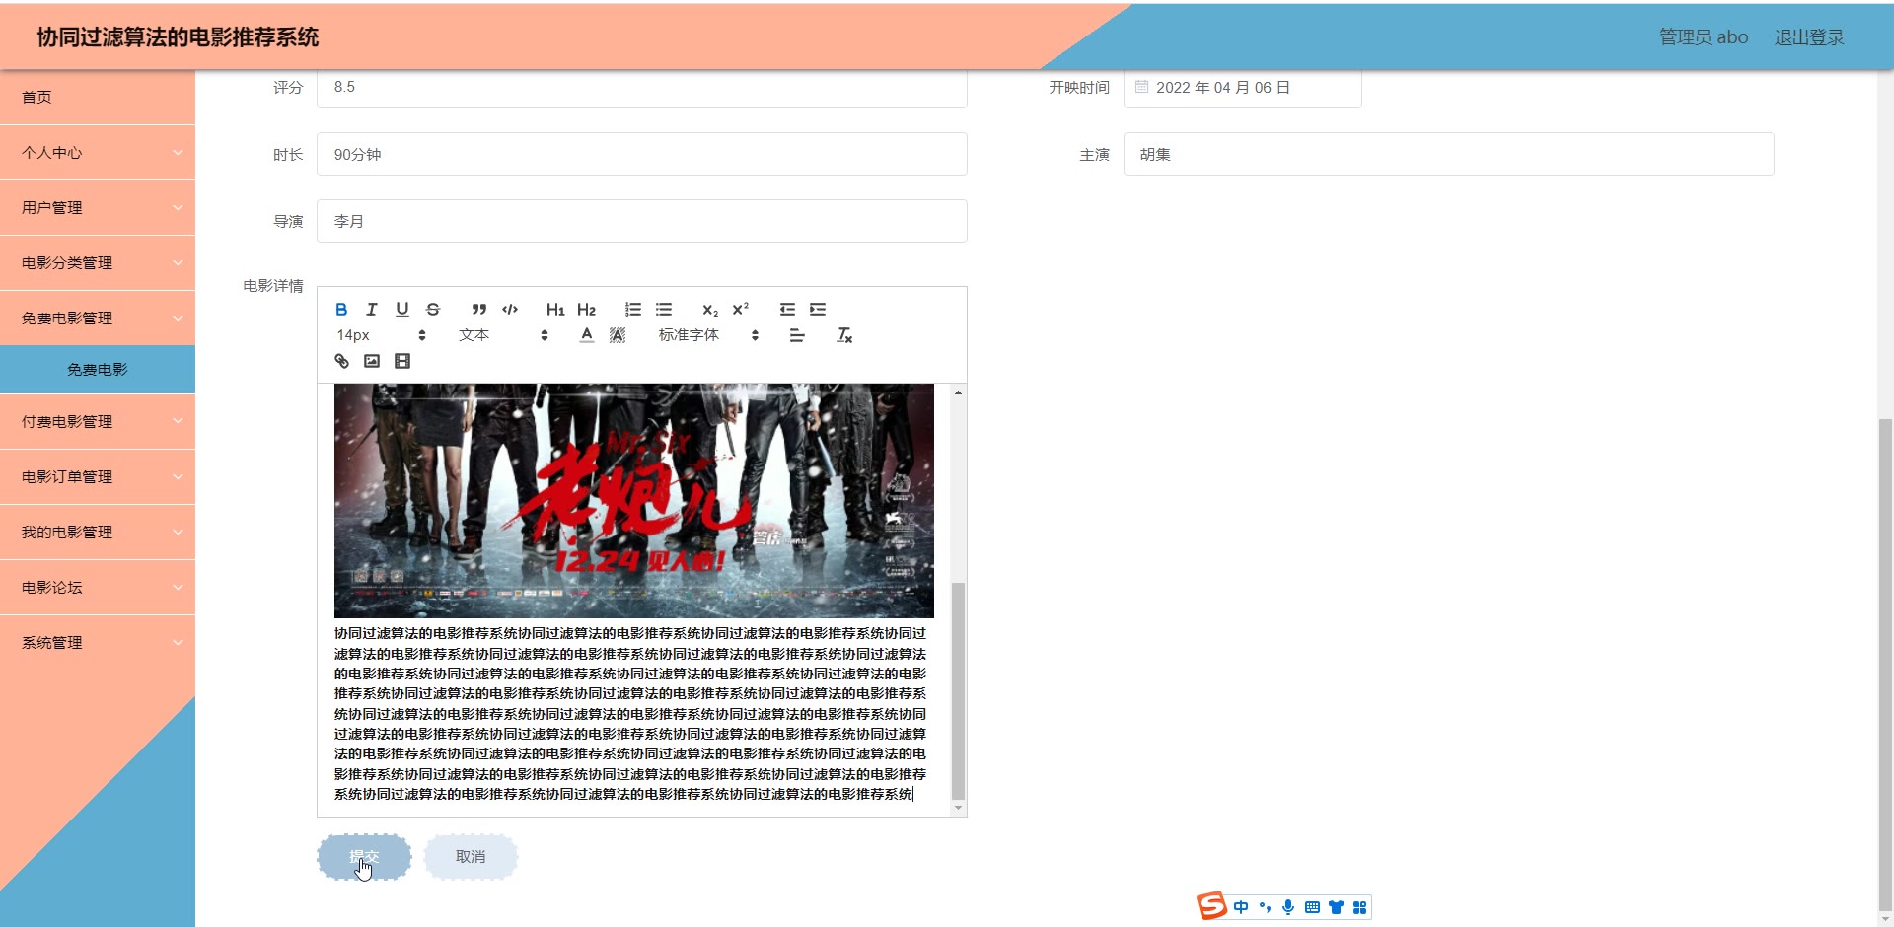Click the 主演 lead actor input field

[1449, 155]
